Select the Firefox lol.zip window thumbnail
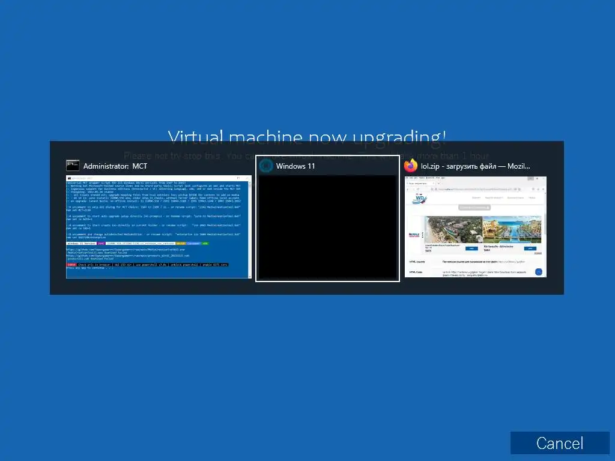The image size is (615, 461). pyautogui.click(x=476, y=226)
